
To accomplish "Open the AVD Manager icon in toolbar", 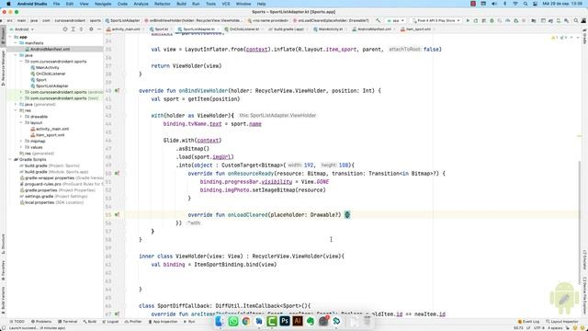I will click(x=559, y=20).
